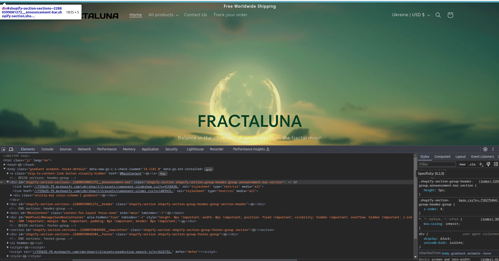Screen dimensions: 499x261
Task: Click the Performance insights flask icon
Action: pyautogui.click(x=268, y=149)
